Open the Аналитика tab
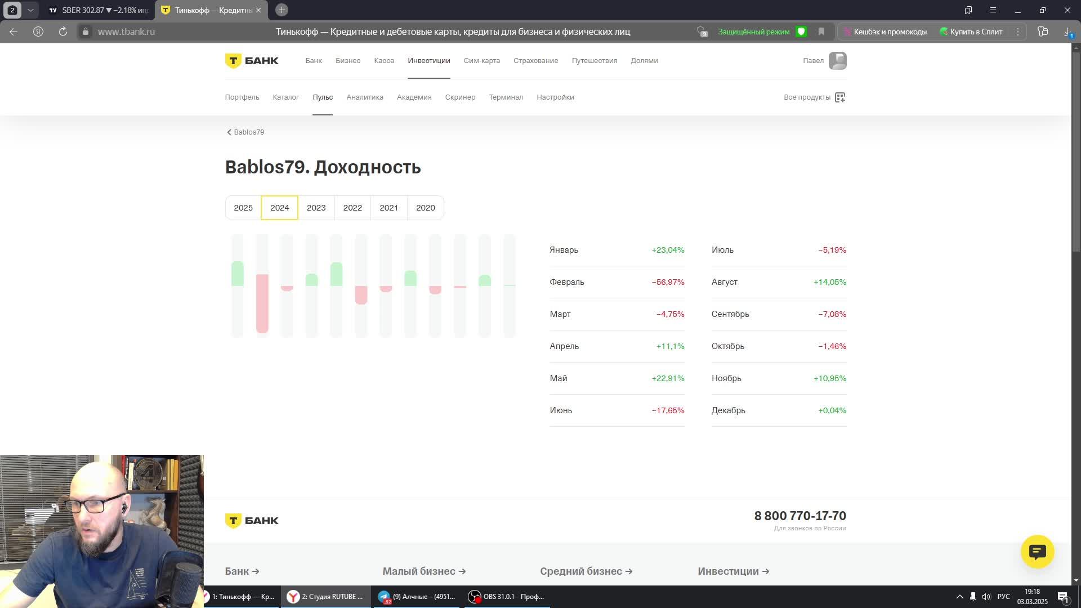Screen dimensions: 1081x608 pos(365,97)
